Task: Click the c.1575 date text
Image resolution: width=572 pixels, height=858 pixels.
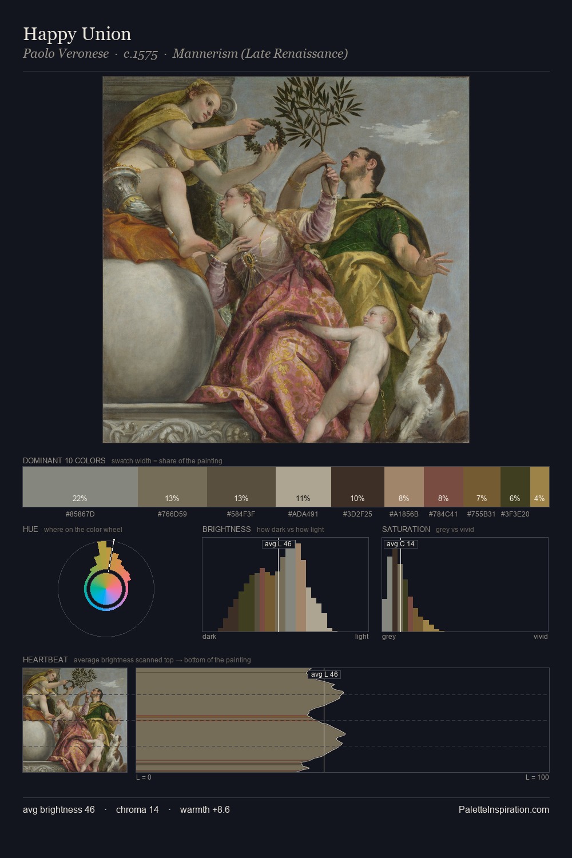Action: [141, 54]
